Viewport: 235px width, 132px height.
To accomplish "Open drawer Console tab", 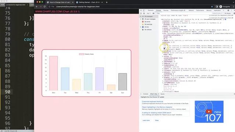I will click(x=145, y=94).
